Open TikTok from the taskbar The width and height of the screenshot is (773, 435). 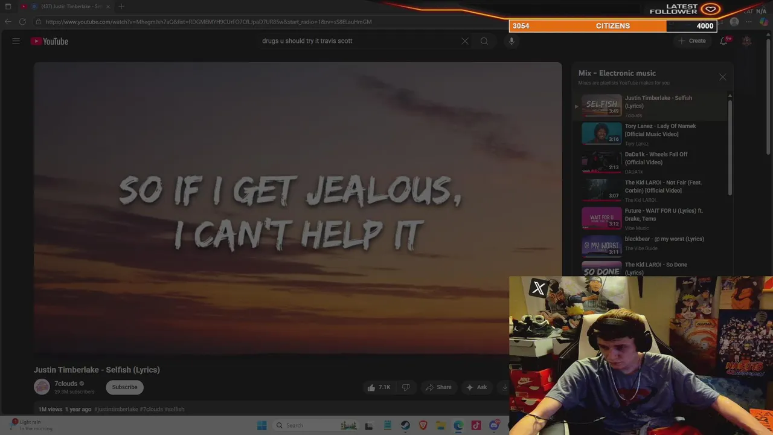476,425
